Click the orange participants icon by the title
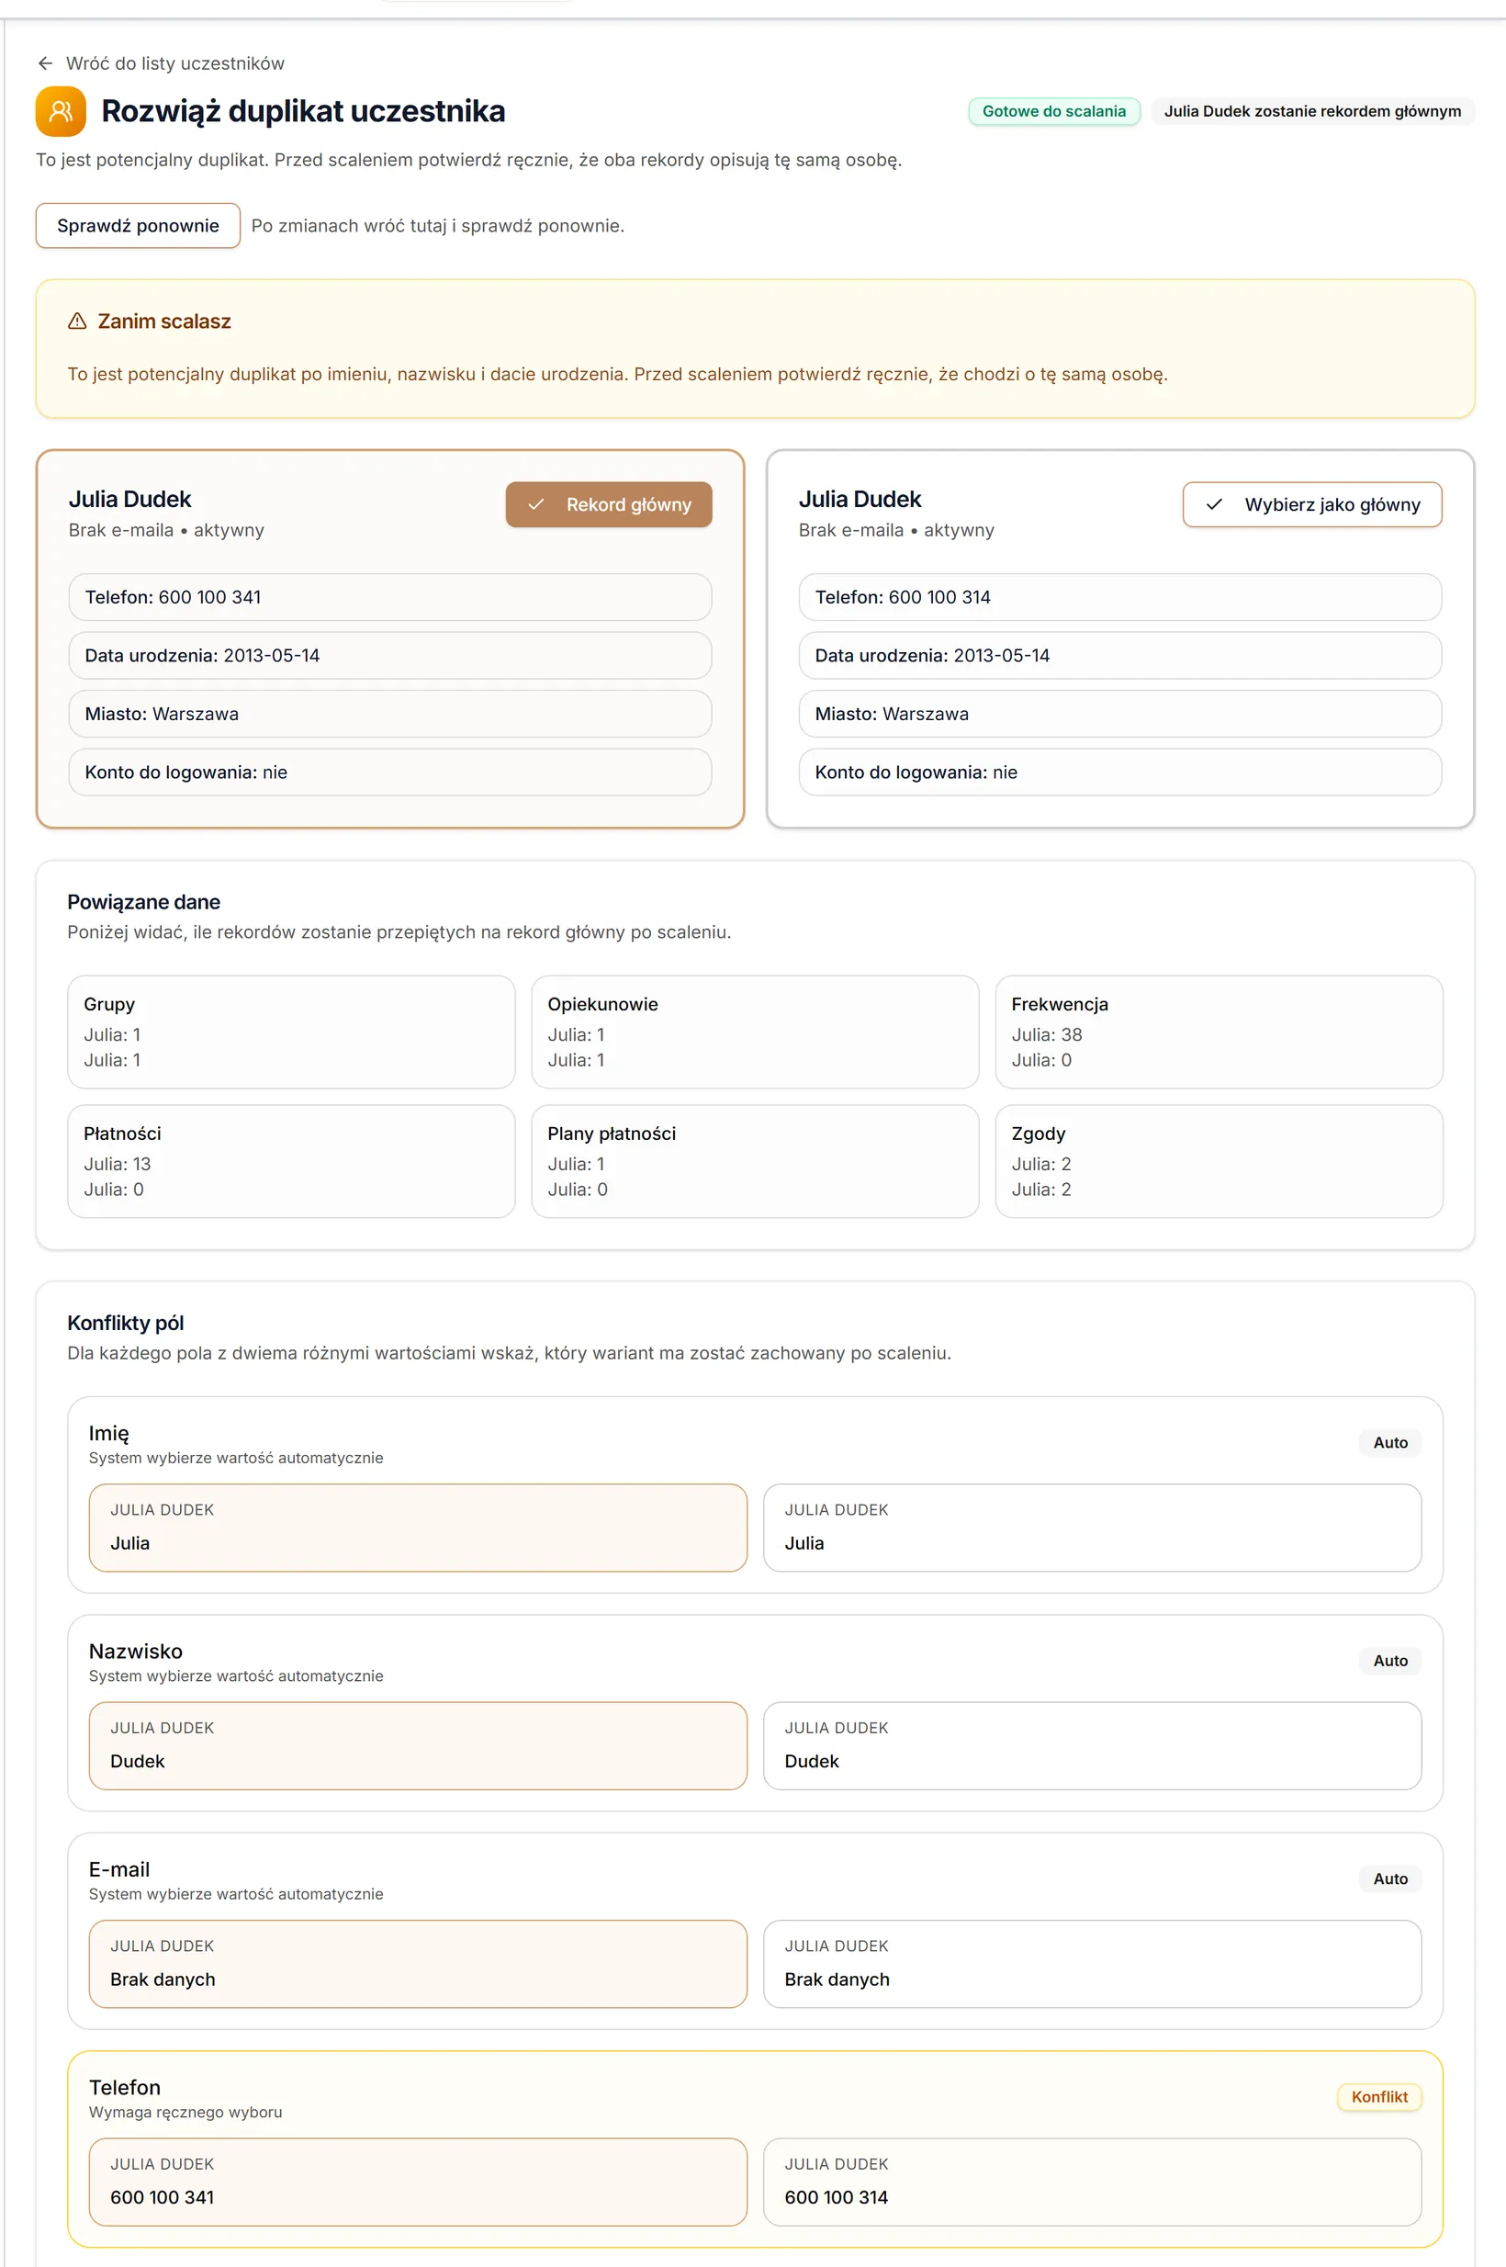This screenshot has height=2267, width=1506. [x=61, y=111]
